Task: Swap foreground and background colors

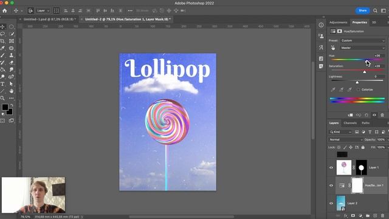Action: coord(12,105)
